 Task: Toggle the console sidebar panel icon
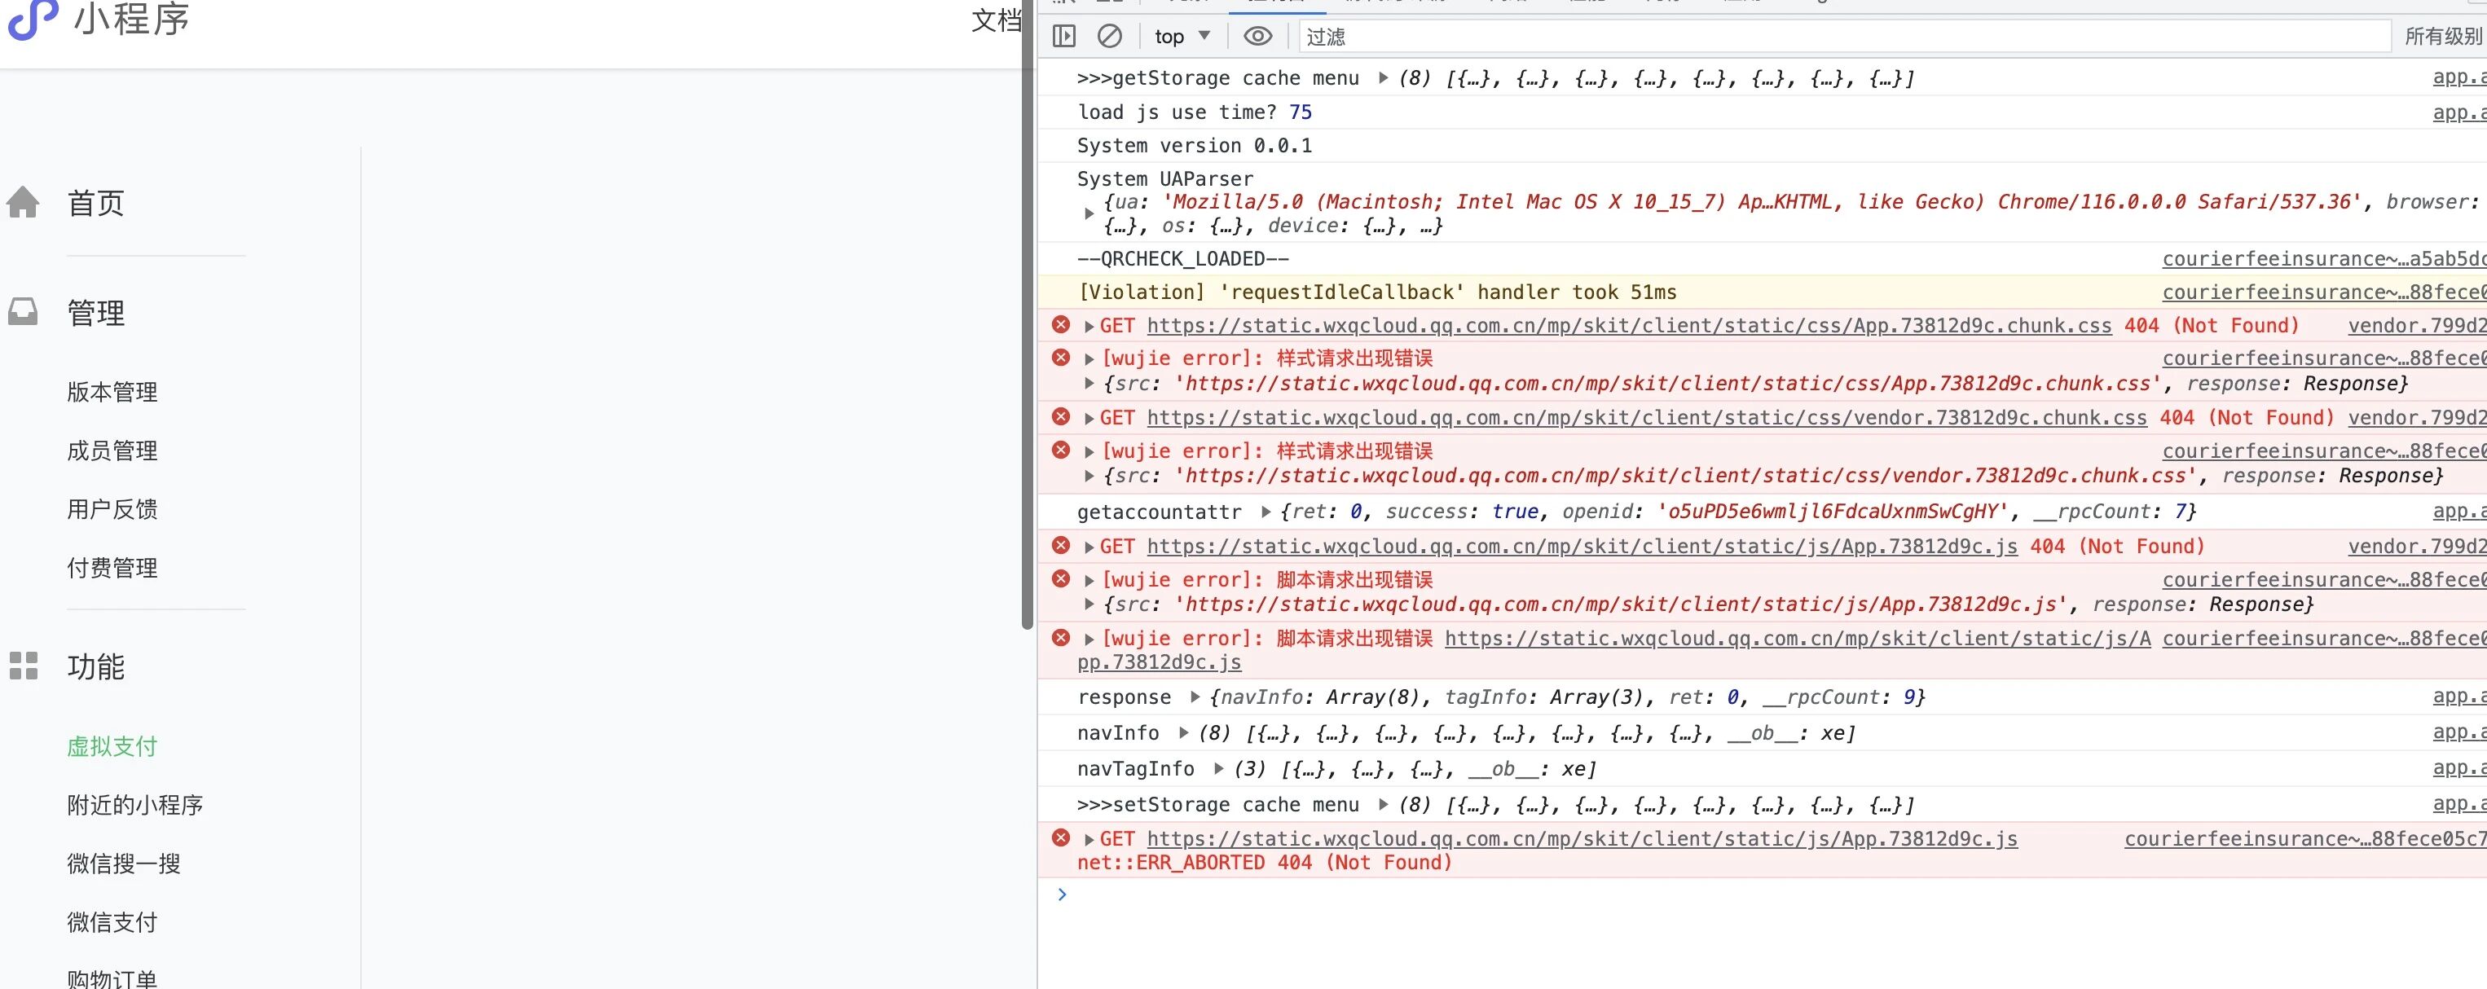pos(1064,37)
